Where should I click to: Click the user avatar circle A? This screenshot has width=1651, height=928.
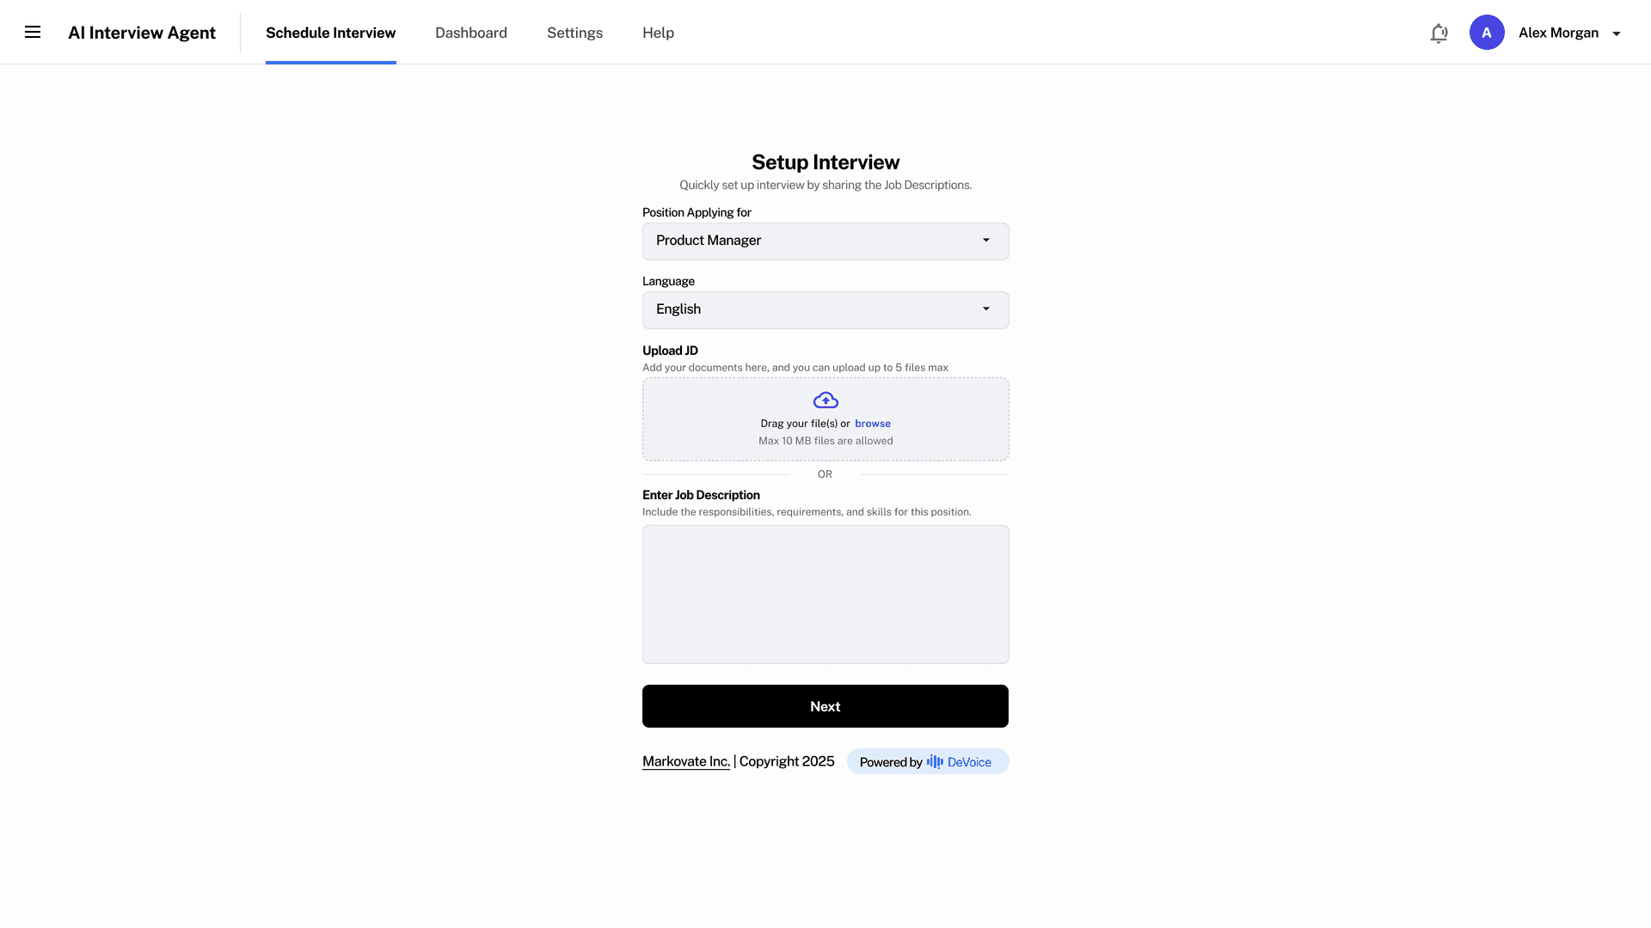tap(1487, 33)
